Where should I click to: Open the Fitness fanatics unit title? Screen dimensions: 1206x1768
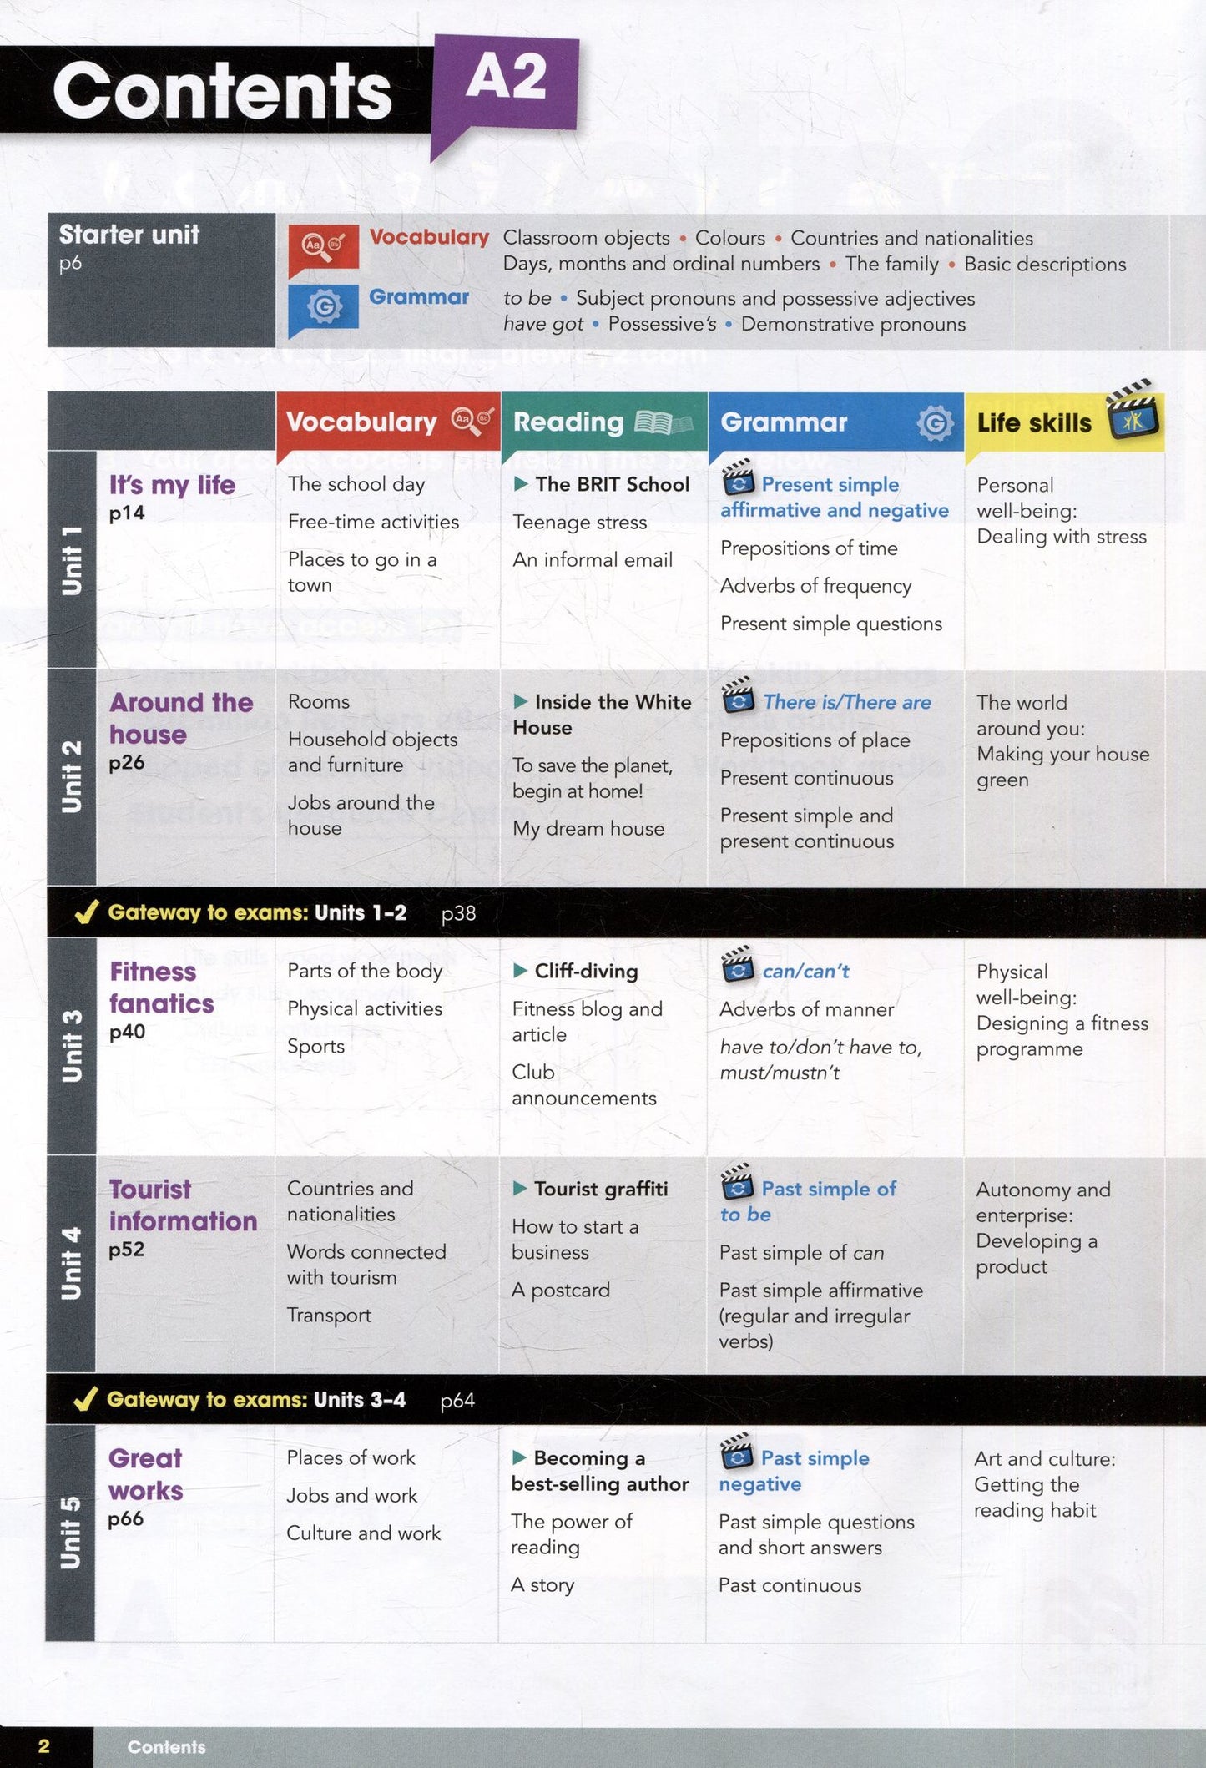click(x=162, y=987)
